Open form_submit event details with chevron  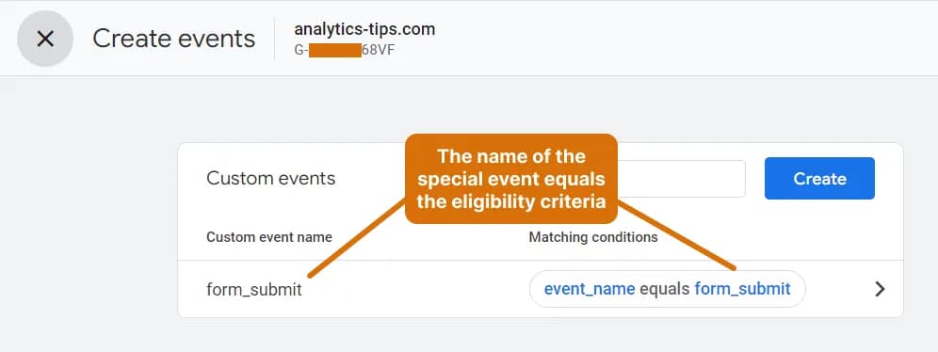pyautogui.click(x=880, y=289)
